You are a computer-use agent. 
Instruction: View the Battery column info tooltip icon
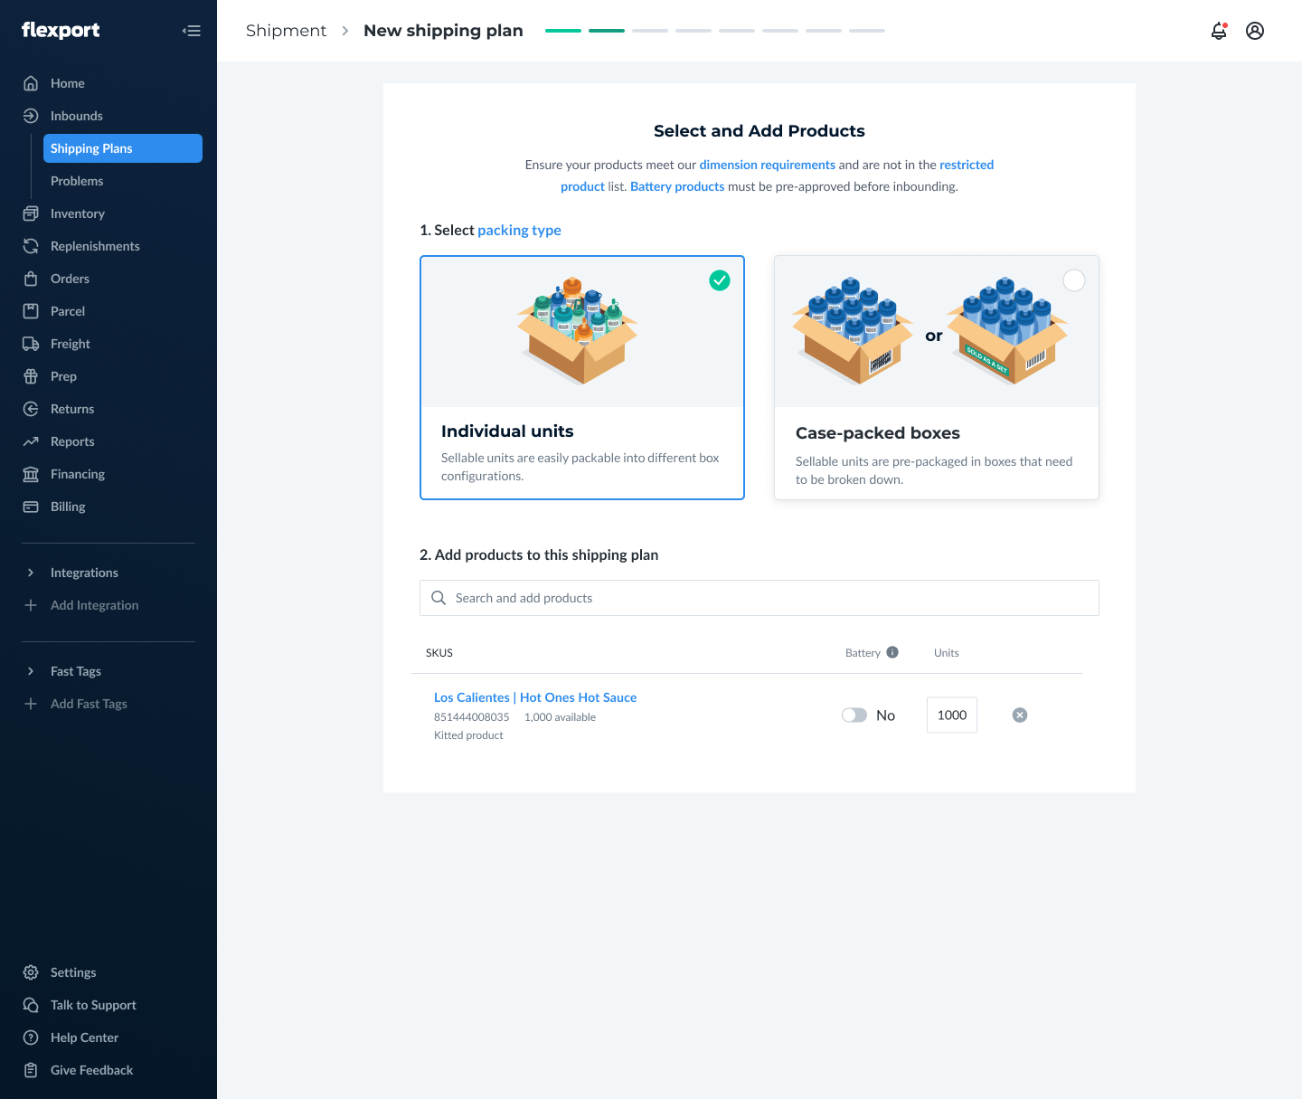(x=892, y=652)
